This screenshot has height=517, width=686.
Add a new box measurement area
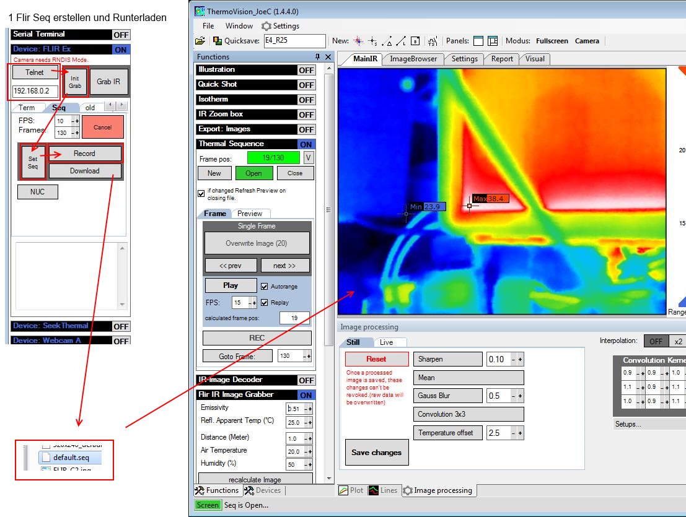click(x=415, y=41)
